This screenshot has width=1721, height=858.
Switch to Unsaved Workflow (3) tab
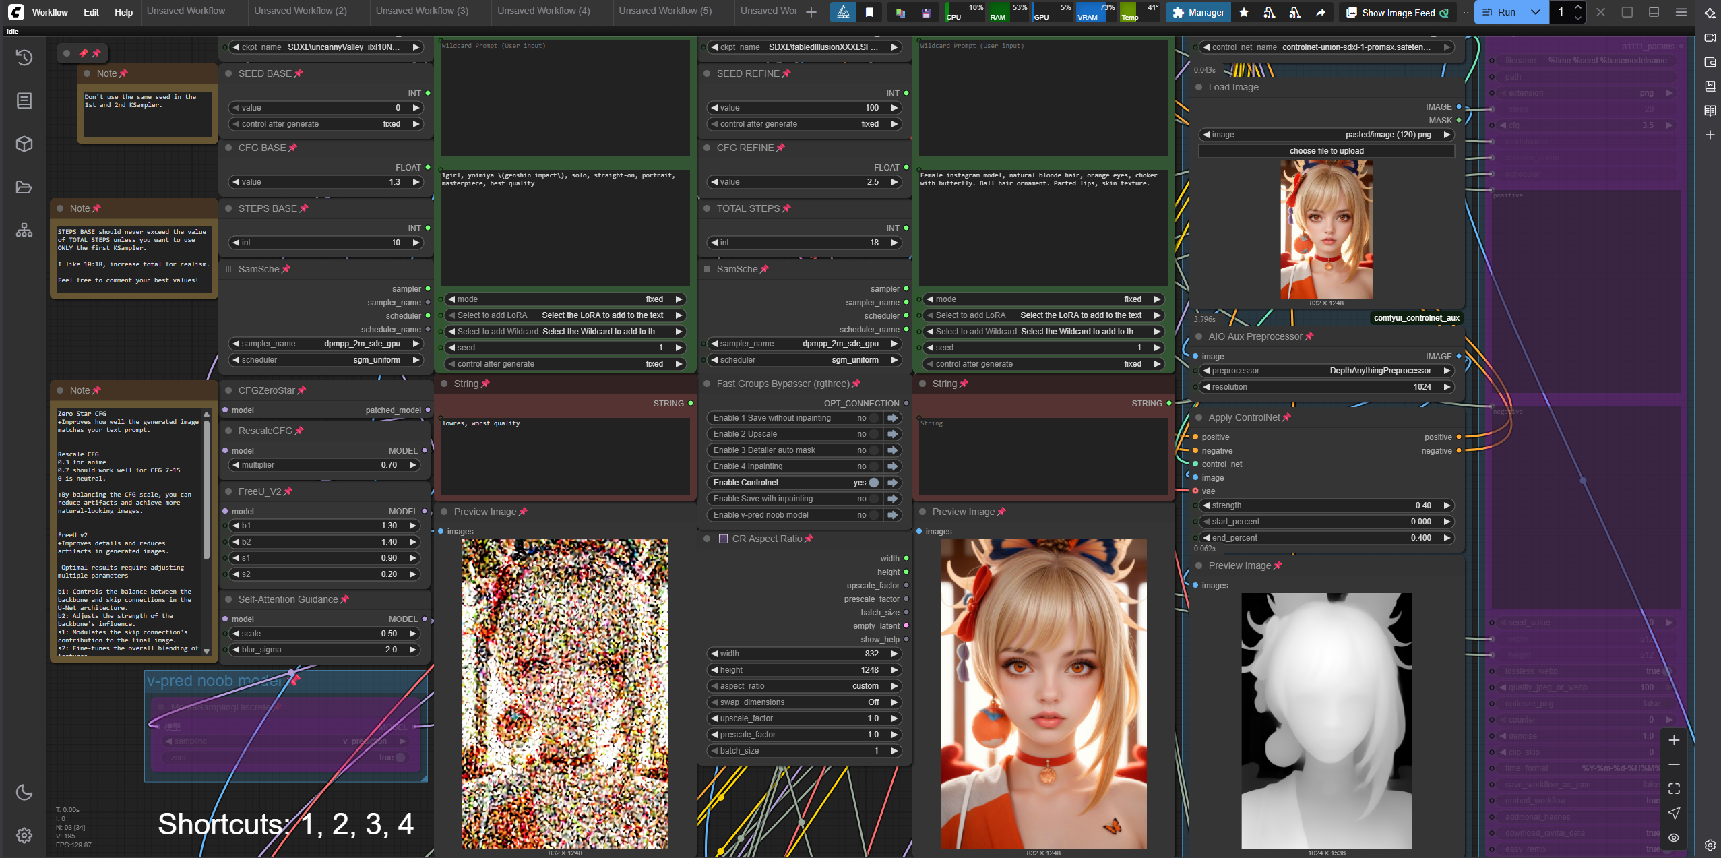pos(422,11)
